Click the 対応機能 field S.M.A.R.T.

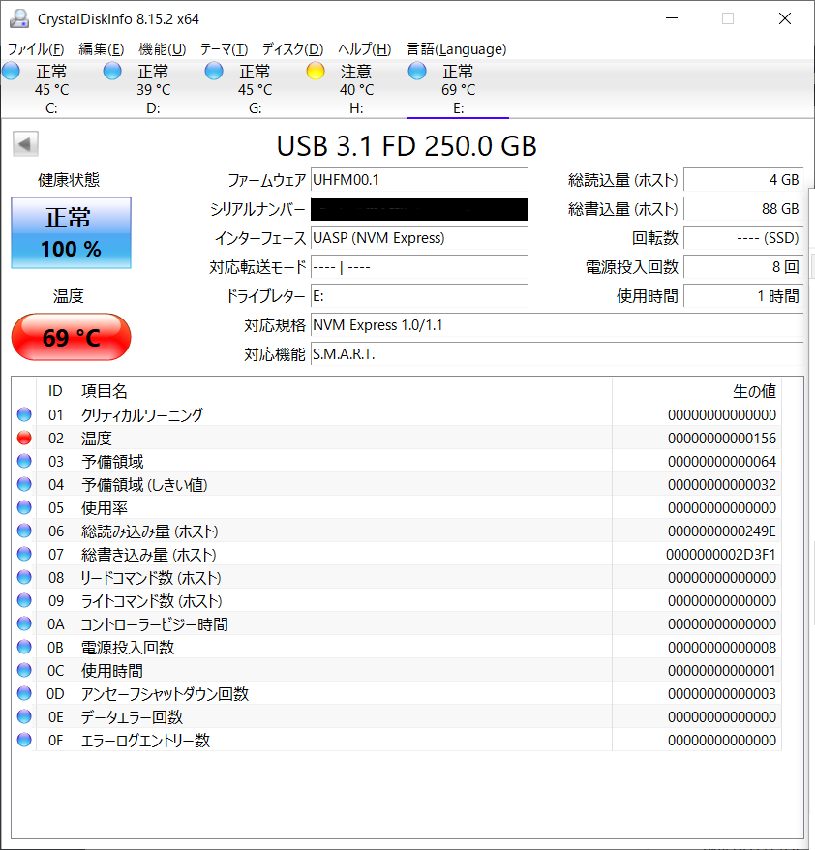[x=558, y=354]
